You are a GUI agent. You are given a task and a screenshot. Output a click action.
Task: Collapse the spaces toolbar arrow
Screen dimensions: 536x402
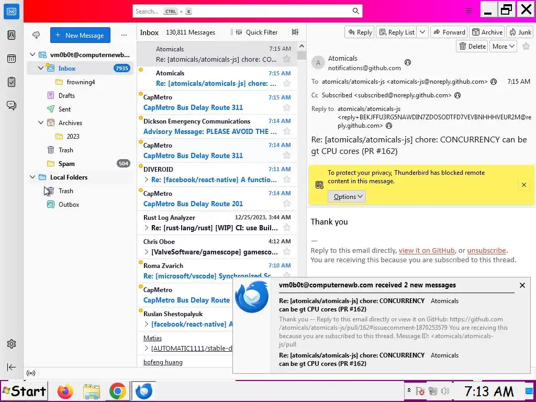(12, 367)
